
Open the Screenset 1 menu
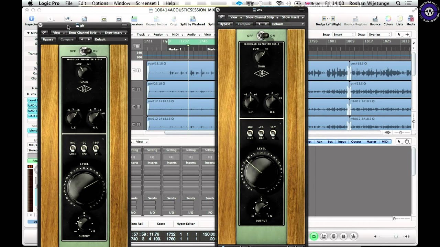coord(148,3)
